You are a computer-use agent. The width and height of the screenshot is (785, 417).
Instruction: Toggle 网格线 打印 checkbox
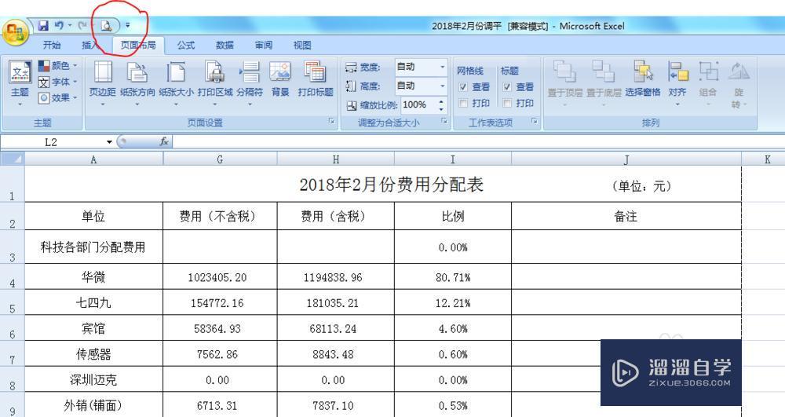click(463, 103)
